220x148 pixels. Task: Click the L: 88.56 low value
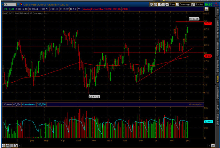54,9
